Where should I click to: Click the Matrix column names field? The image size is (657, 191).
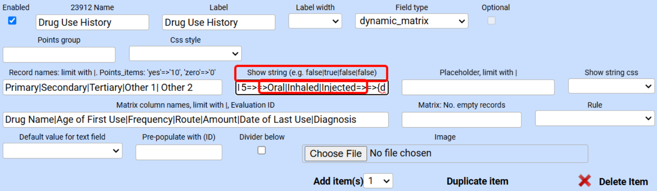click(195, 120)
